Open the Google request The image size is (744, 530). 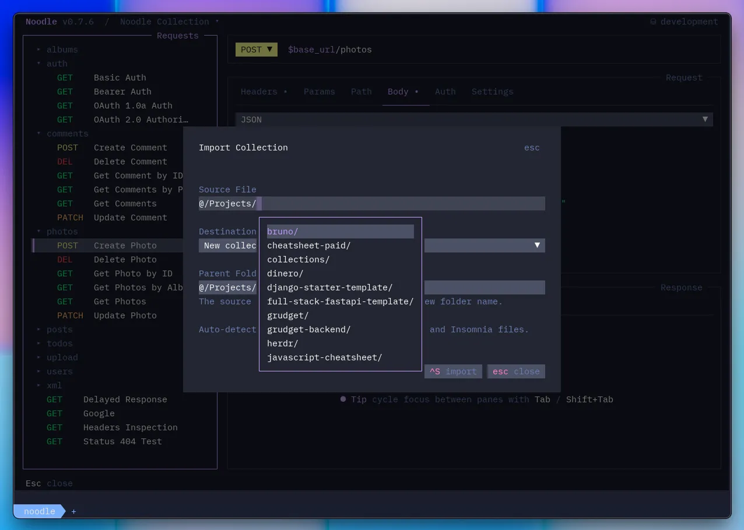[x=99, y=413]
